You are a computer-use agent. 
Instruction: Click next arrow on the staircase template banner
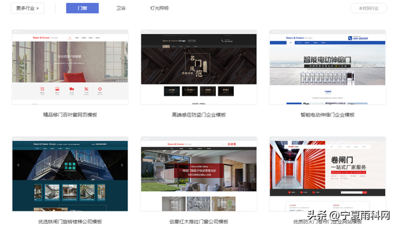[122, 165]
